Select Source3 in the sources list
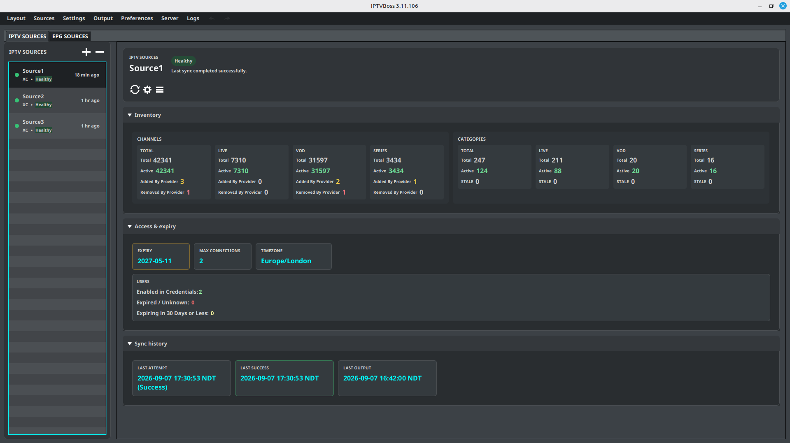Image resolution: width=790 pixels, height=443 pixels. tap(57, 126)
